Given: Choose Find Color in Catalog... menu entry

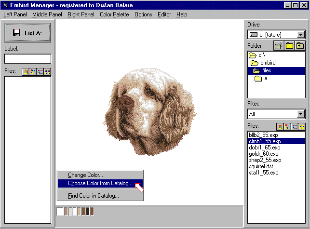Looking at the screenshot, I should pos(100,196).
